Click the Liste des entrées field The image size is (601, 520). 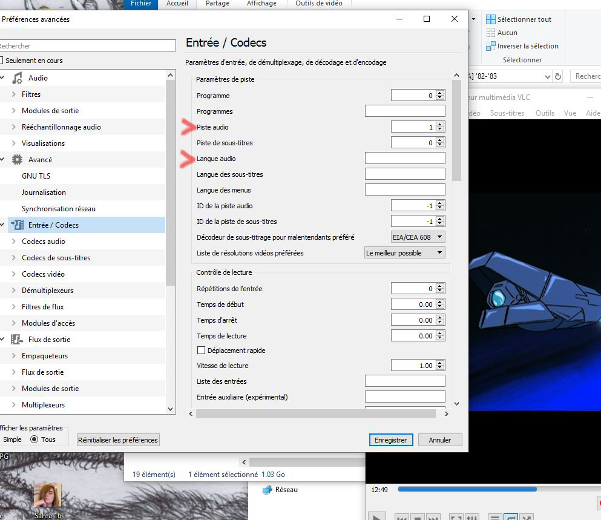(405, 381)
